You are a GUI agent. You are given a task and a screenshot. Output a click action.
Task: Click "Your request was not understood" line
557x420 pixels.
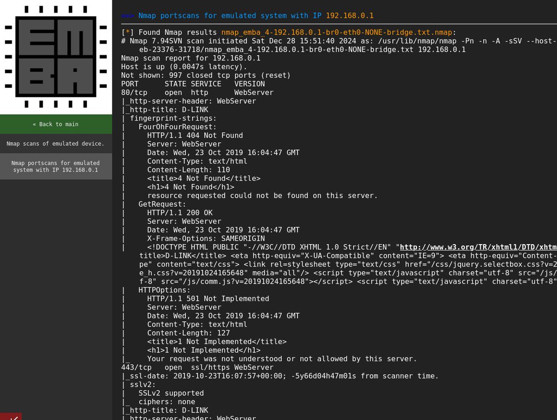[x=282, y=359]
